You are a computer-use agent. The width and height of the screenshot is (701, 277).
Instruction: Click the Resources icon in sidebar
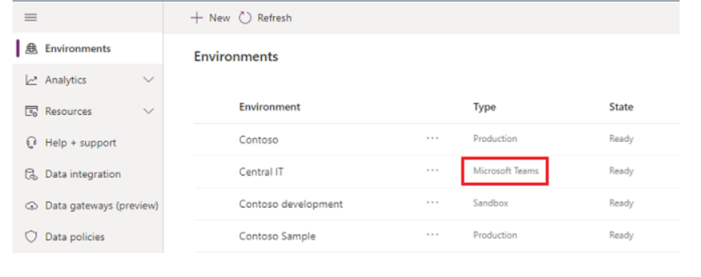(x=31, y=111)
